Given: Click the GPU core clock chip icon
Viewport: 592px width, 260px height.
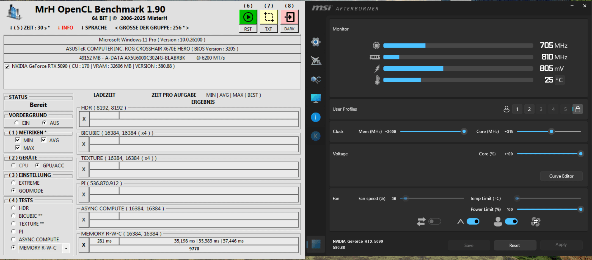Looking at the screenshot, I should click(x=376, y=45).
